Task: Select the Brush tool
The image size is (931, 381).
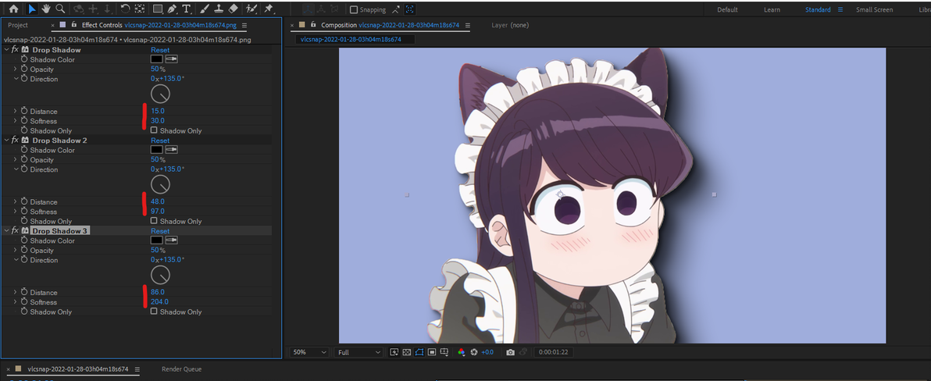Action: (x=205, y=9)
